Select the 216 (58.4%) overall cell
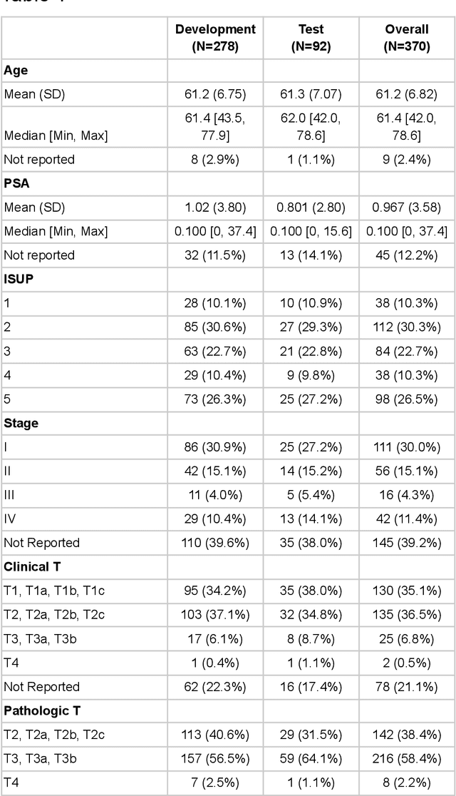 [406, 760]
